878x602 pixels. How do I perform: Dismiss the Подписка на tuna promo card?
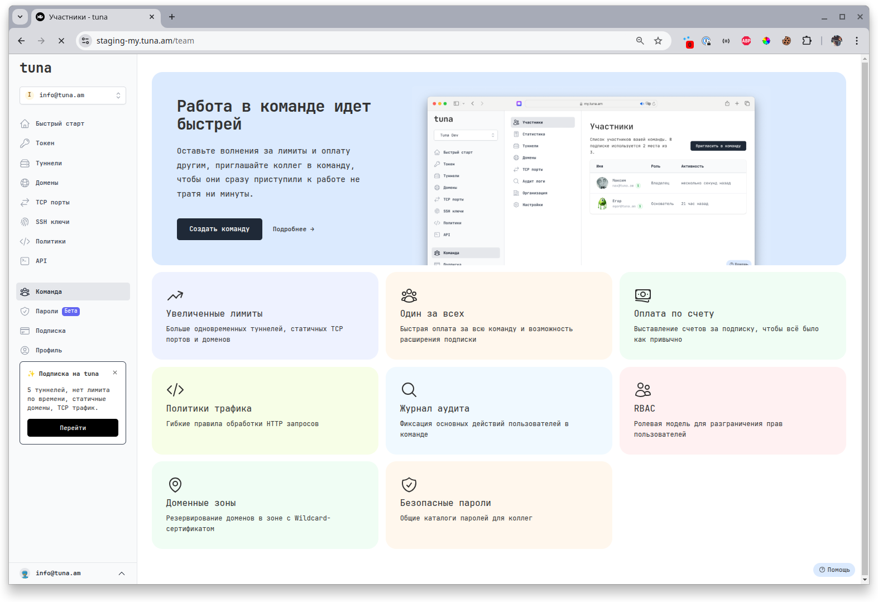tap(115, 373)
